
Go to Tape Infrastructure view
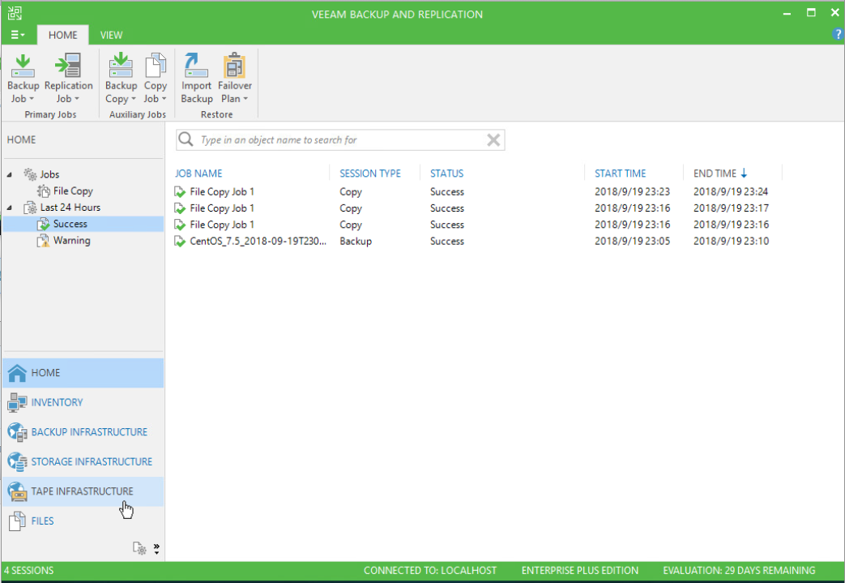click(83, 491)
